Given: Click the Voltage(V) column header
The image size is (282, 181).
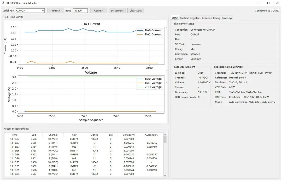Looking at the screenshot, I should [128, 135].
